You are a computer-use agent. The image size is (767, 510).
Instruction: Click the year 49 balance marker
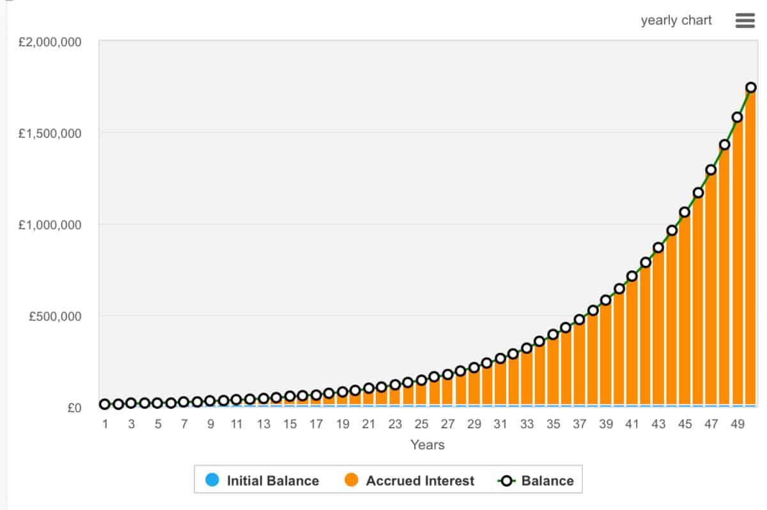(x=738, y=117)
